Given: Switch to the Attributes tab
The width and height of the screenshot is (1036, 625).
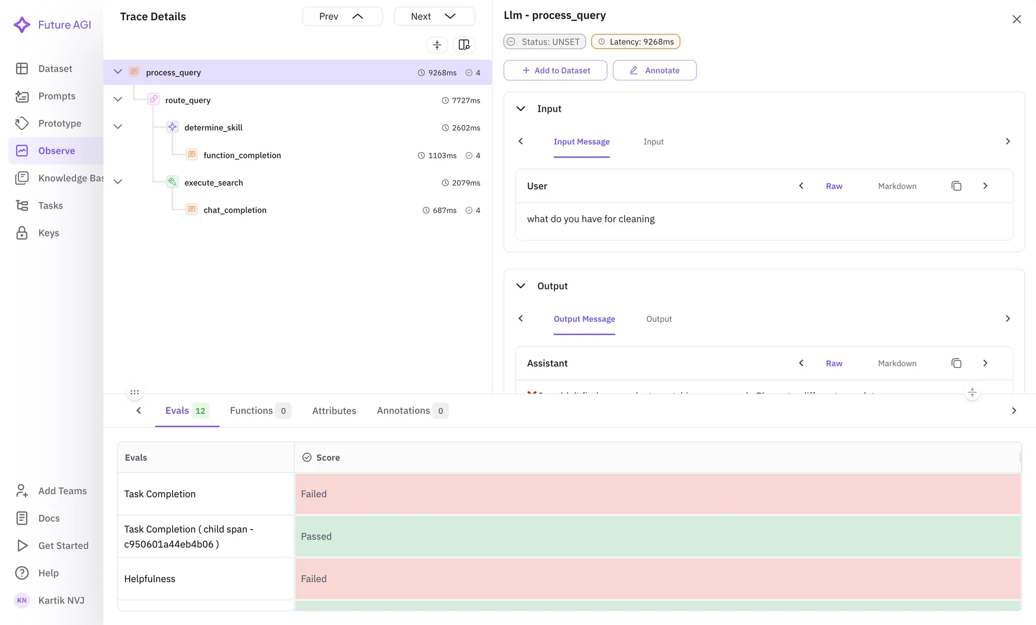Looking at the screenshot, I should [334, 411].
